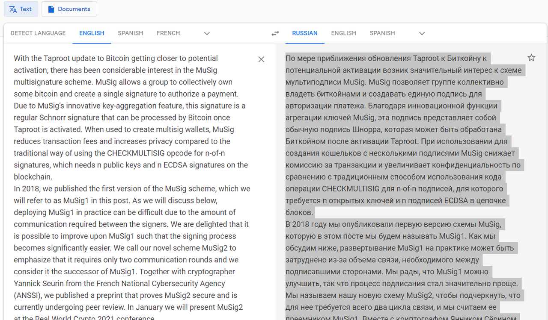This screenshot has width=548, height=320.
Task: Switch to Text translation mode
Action: [x=21, y=9]
